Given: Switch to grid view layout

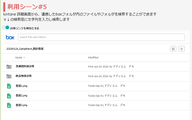Looking at the screenshot, I should click(173, 49).
